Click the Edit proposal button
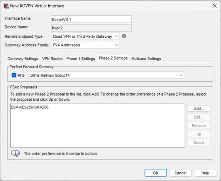The image size is (221, 181). click(198, 117)
